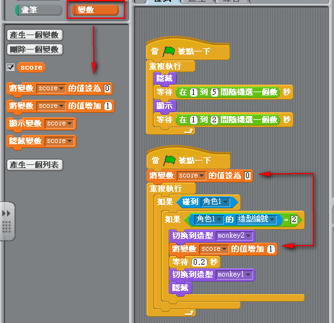Click the purple 隱藏 block in the first script

pyautogui.click(x=164, y=78)
